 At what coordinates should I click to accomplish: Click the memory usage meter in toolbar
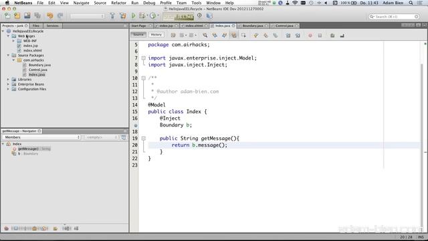(x=179, y=17)
